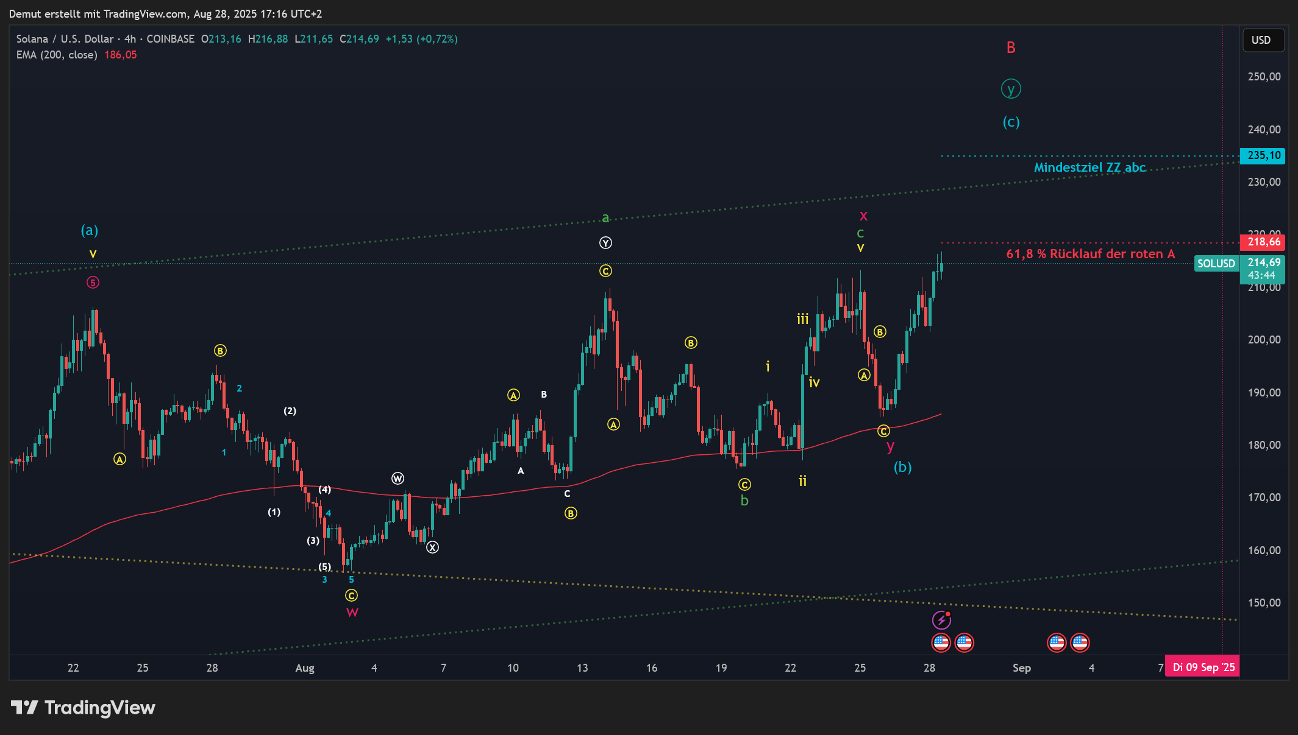Select the blue (b) wave label
The image size is (1298, 735).
(902, 467)
